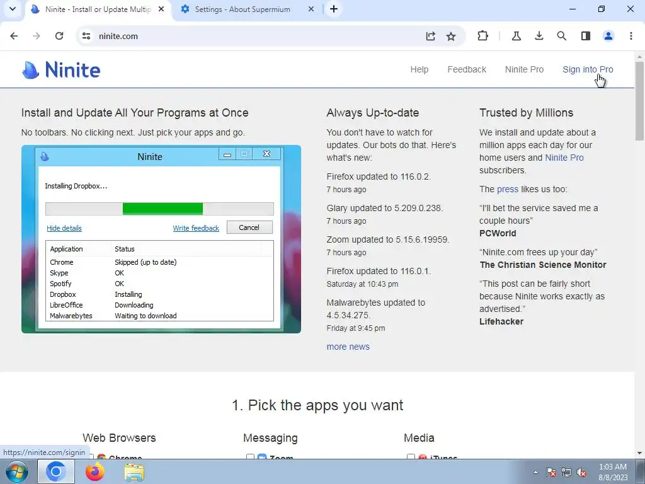Open the flask experiments icon
Screen dimensions: 645x484
coord(517,36)
